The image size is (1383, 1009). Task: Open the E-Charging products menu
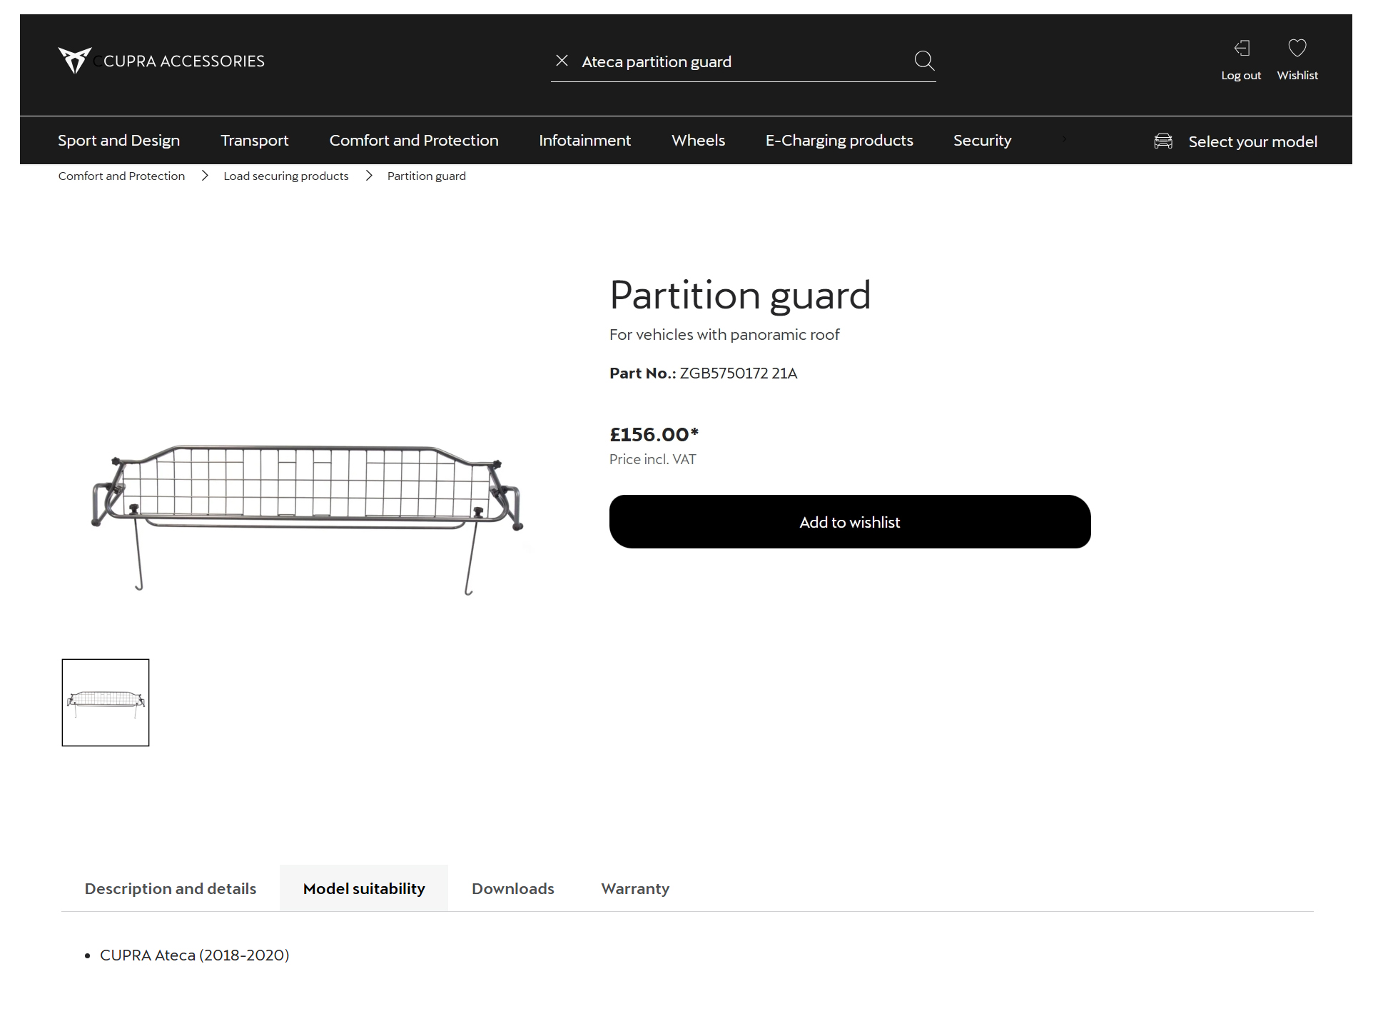coord(839,140)
